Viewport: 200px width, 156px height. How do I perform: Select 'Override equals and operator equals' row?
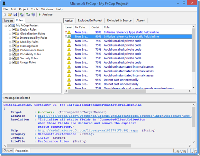tap(128, 88)
